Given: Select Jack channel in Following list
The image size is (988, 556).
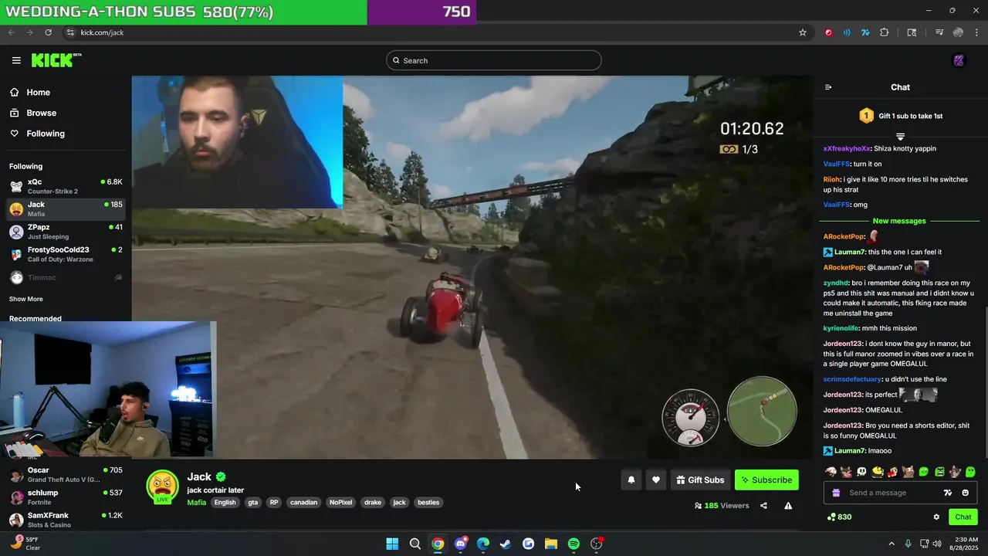Looking at the screenshot, I should tap(66, 208).
